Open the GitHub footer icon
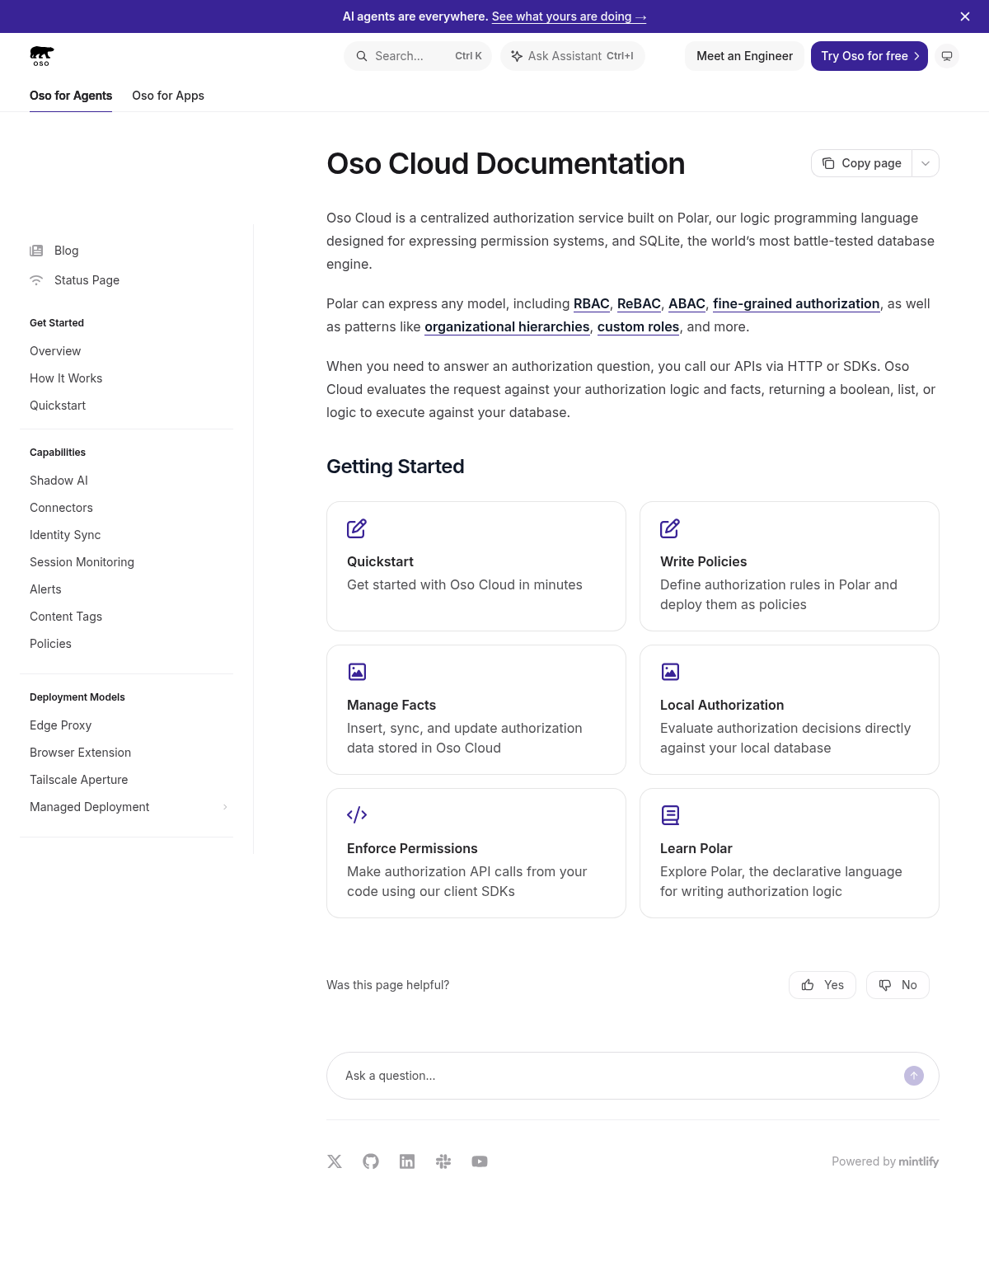 coord(371,1161)
